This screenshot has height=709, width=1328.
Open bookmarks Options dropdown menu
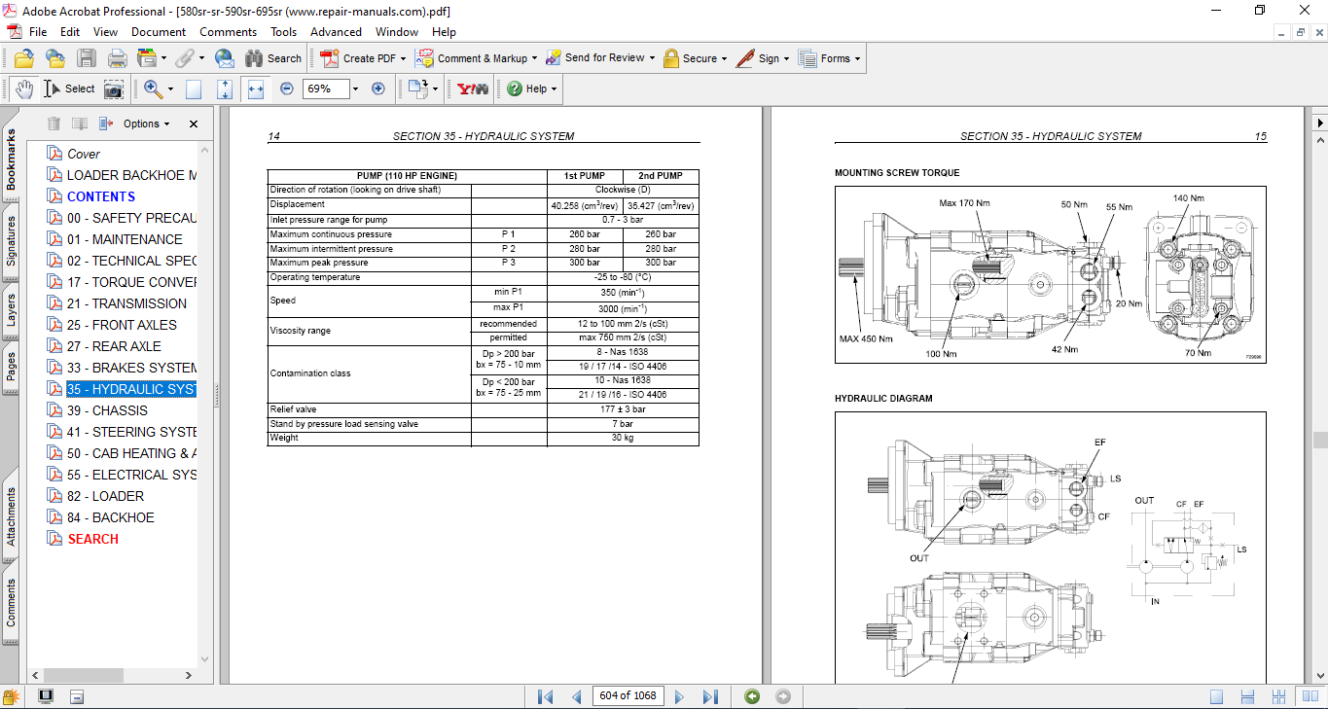[x=146, y=124]
